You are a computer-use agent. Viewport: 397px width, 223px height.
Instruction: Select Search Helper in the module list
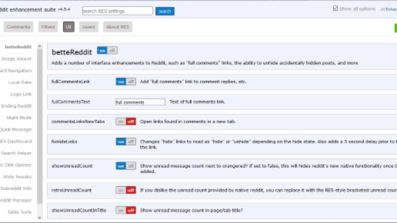[16, 153]
